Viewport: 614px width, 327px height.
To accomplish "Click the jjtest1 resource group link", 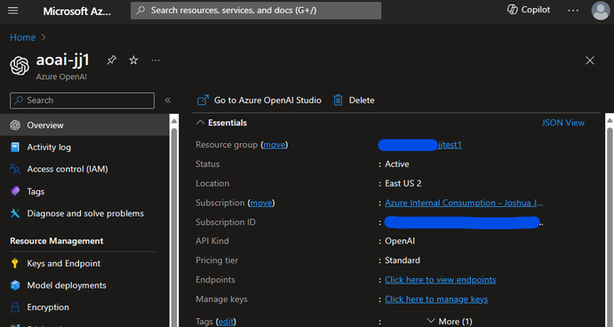I will point(450,145).
